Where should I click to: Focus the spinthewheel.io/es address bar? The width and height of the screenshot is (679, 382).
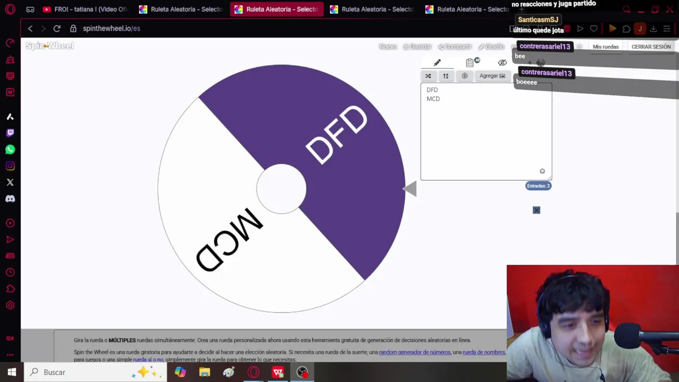pos(111,28)
